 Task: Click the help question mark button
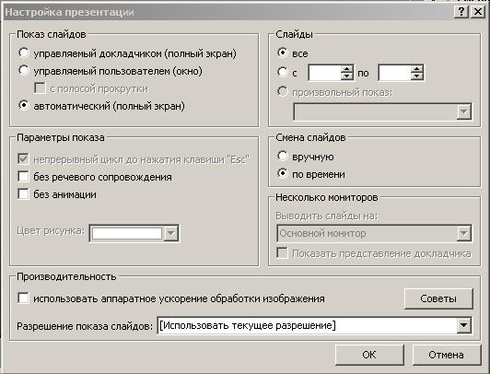click(x=461, y=12)
